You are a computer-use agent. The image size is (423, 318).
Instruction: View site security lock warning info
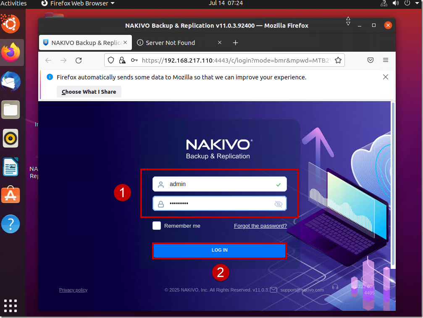[x=122, y=60]
